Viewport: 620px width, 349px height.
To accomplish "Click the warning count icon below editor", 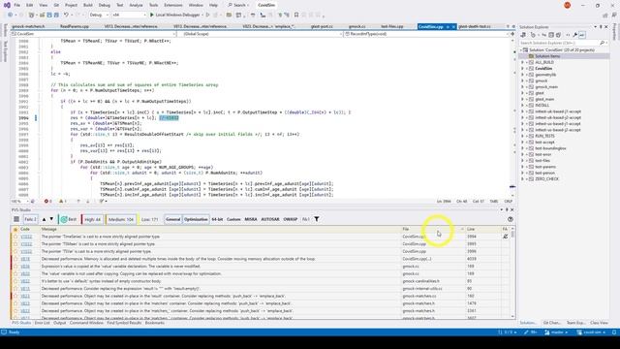I will coord(61,202).
